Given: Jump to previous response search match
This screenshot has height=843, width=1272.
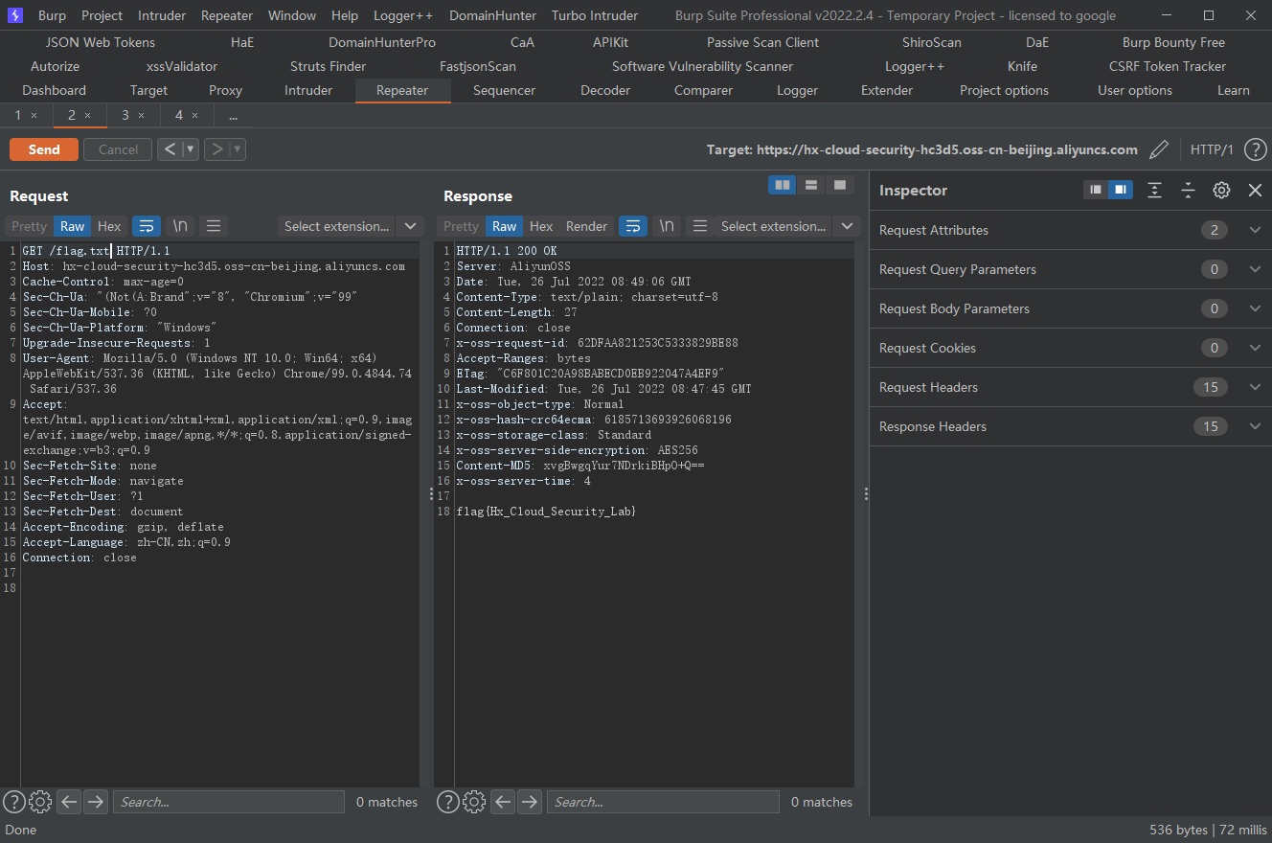Looking at the screenshot, I should coord(503,802).
